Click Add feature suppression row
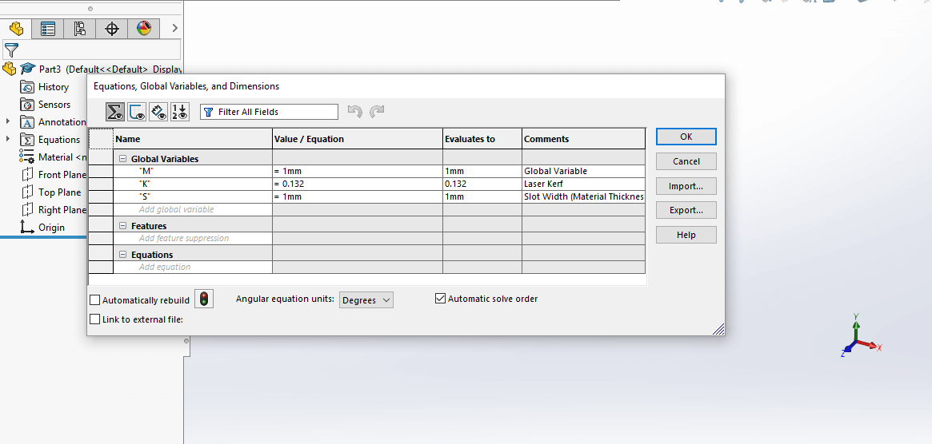The height and width of the screenshot is (444, 932). coord(193,238)
